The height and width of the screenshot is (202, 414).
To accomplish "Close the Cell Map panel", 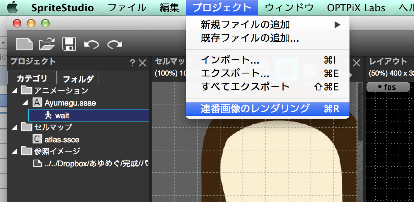I will point(357,63).
